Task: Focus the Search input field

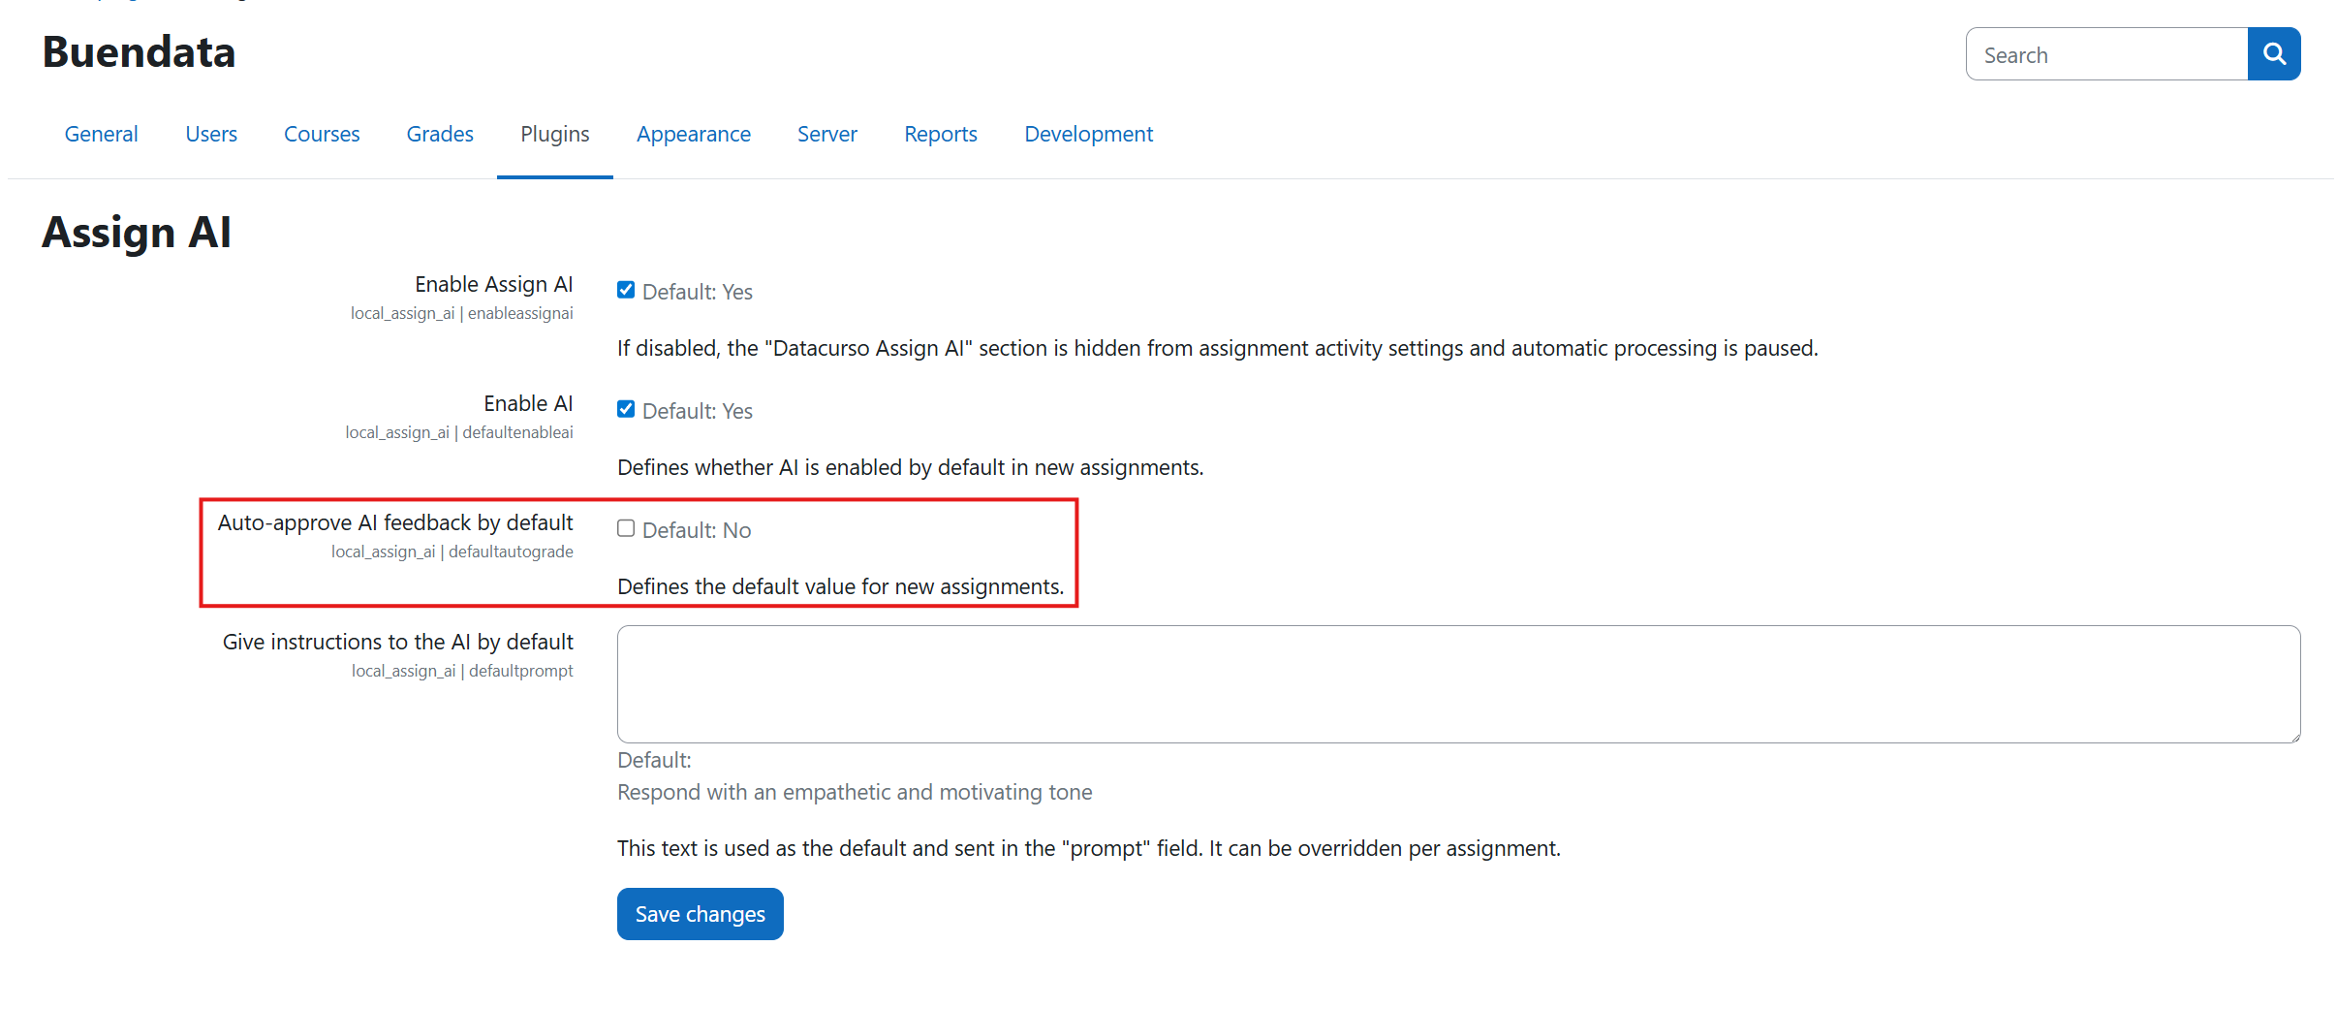Action: 2106,55
